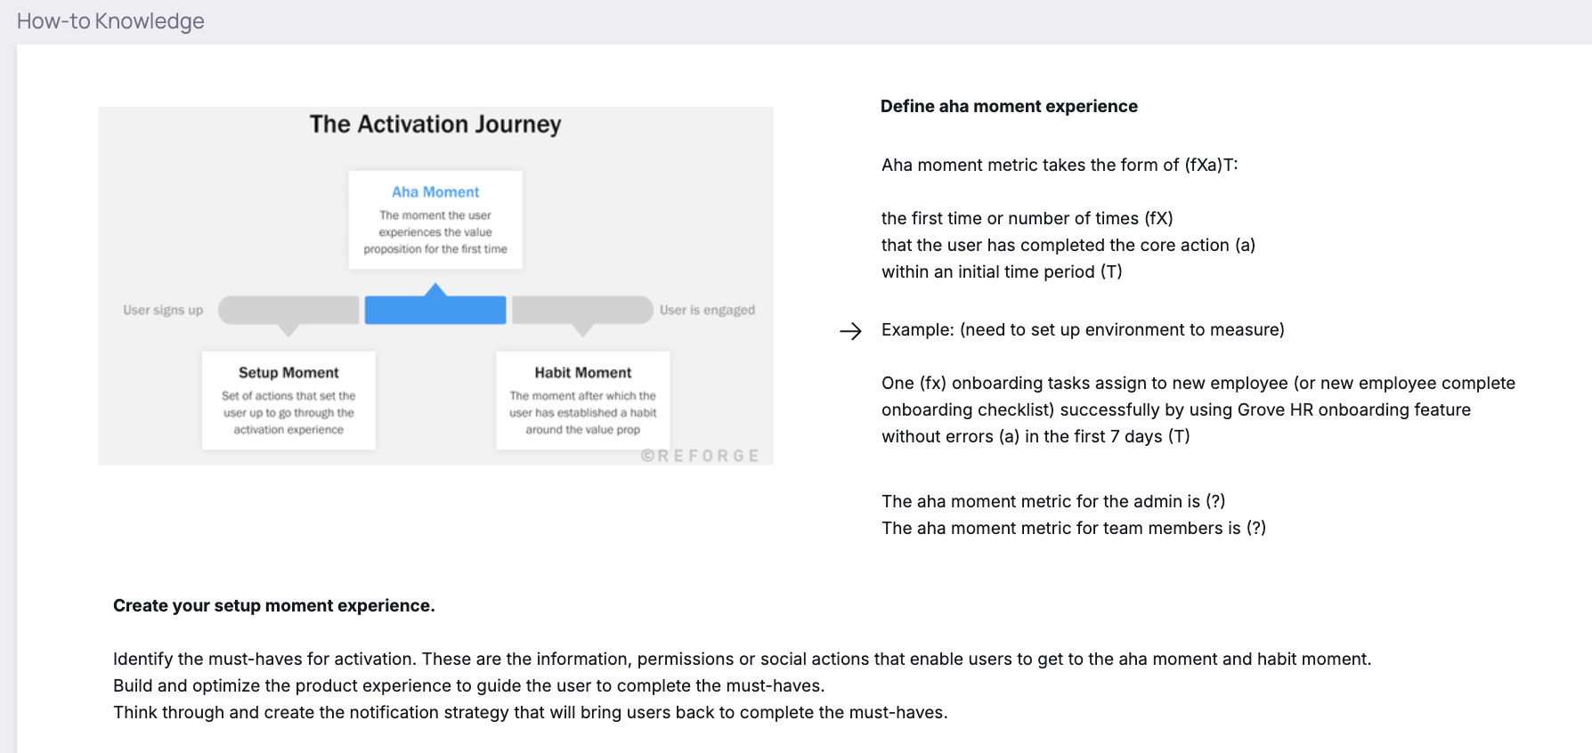Click the arrow icon beside Example line
The image size is (1592, 753).
850,331
